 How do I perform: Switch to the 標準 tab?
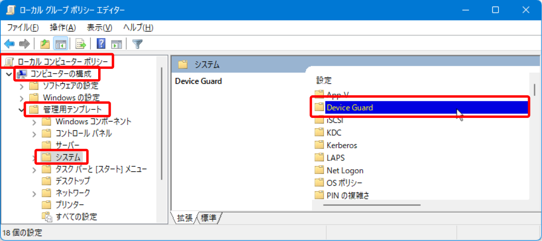(209, 218)
